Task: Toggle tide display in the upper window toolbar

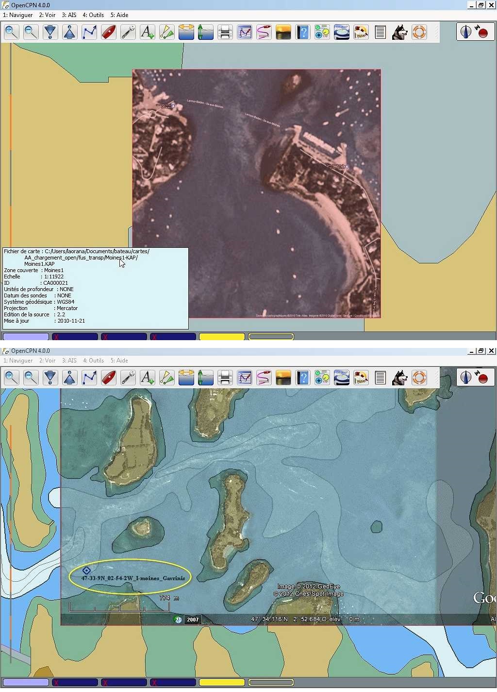Action: tap(206, 33)
